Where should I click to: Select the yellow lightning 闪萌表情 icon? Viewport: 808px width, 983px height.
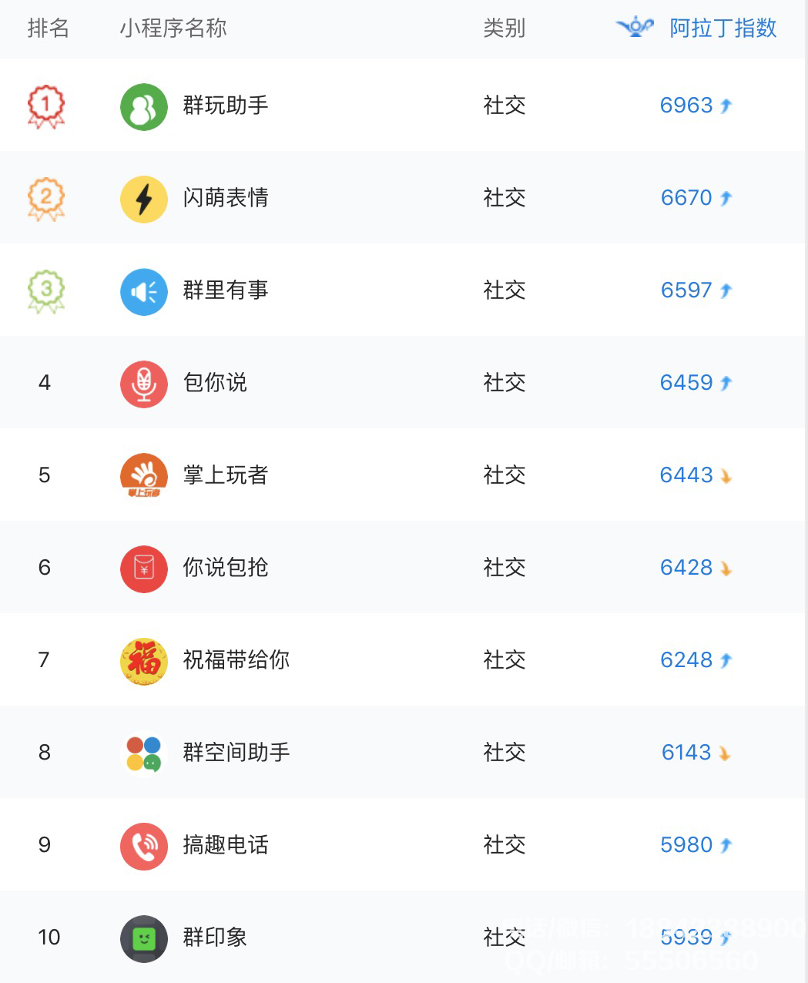pos(144,199)
